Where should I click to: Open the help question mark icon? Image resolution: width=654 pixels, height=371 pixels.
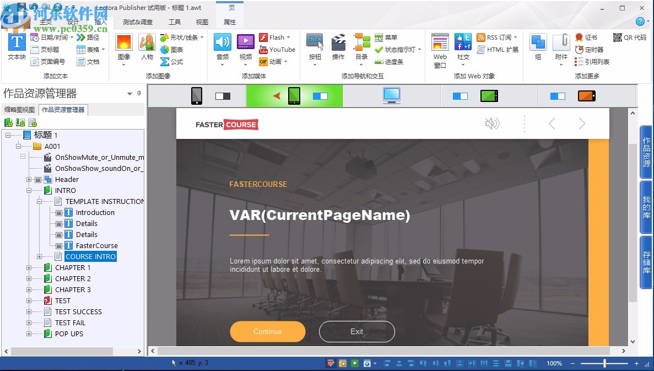click(640, 21)
